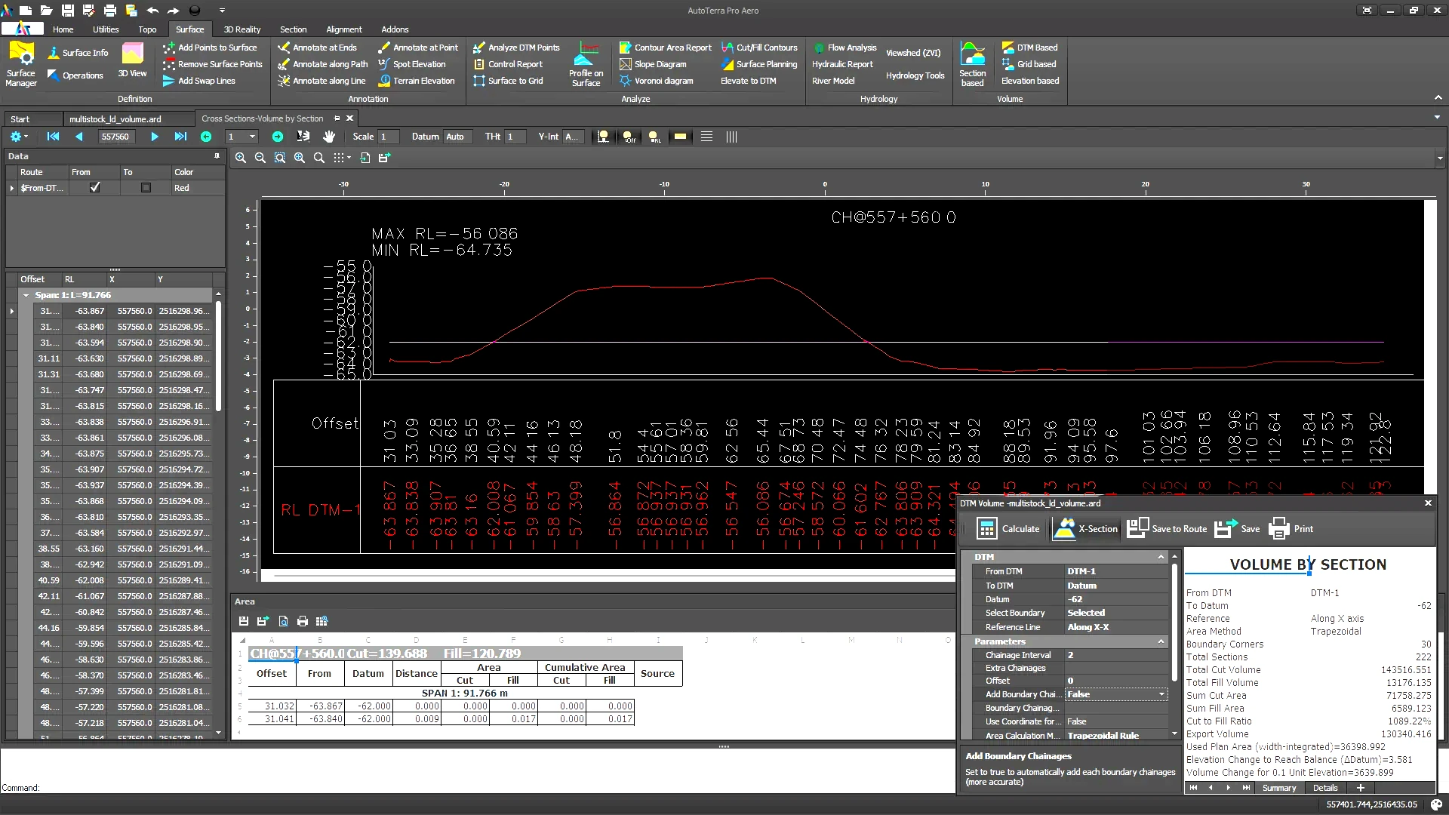Launch the 3D View of the surface
This screenshot has width=1449, height=815.
[132, 60]
